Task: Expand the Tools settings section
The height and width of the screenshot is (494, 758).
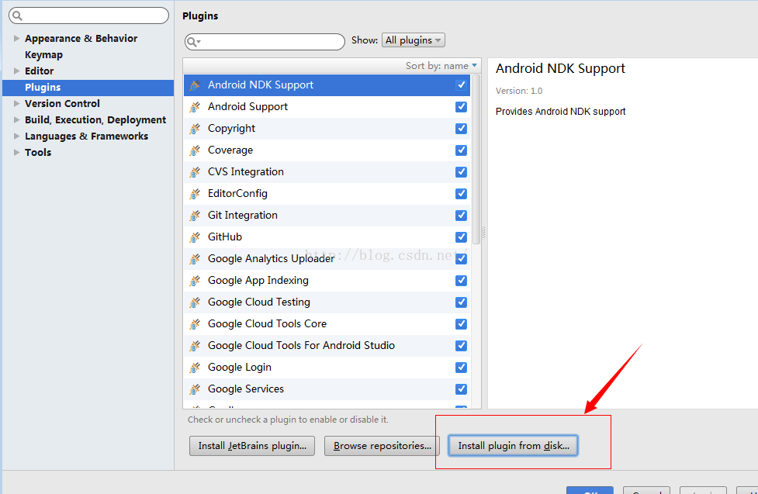Action: [x=16, y=152]
